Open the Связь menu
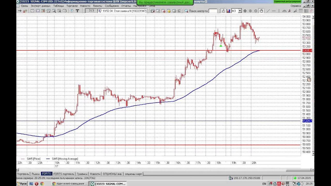The height and width of the screenshot is (186, 331). pos(24,6)
